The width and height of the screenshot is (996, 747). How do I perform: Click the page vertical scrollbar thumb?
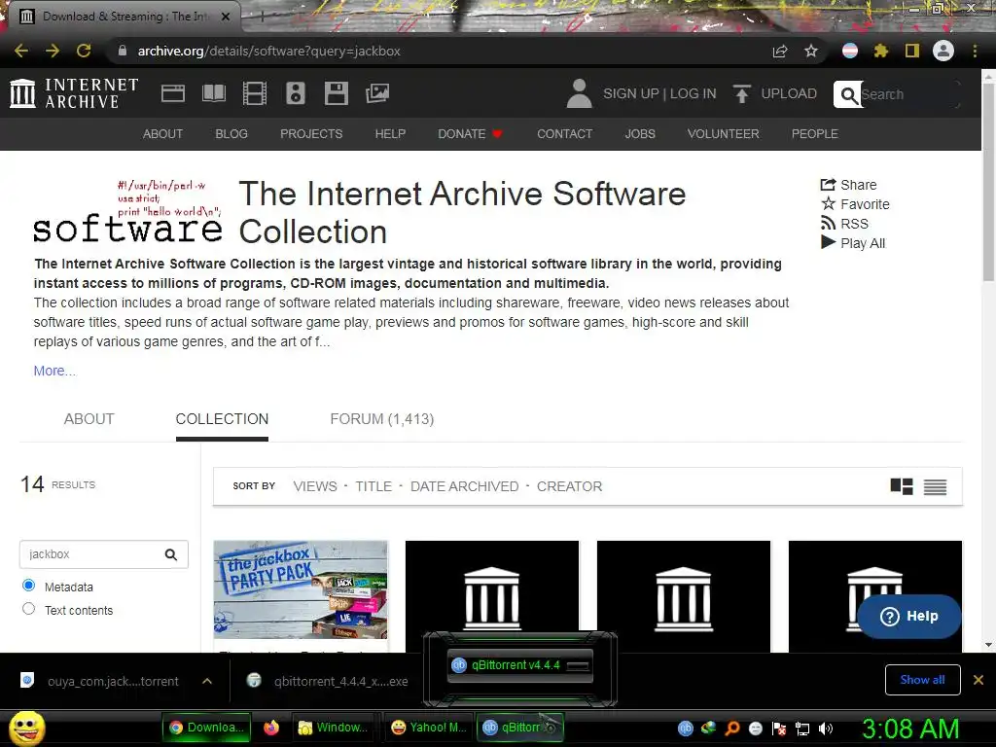[988, 181]
